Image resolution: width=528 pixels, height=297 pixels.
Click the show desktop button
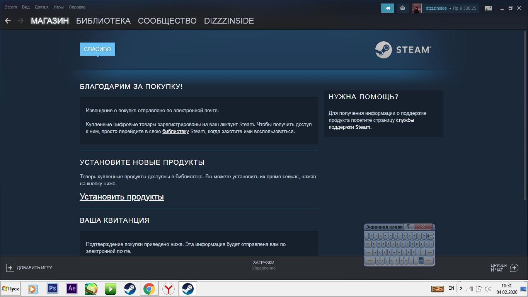[x=524, y=289]
